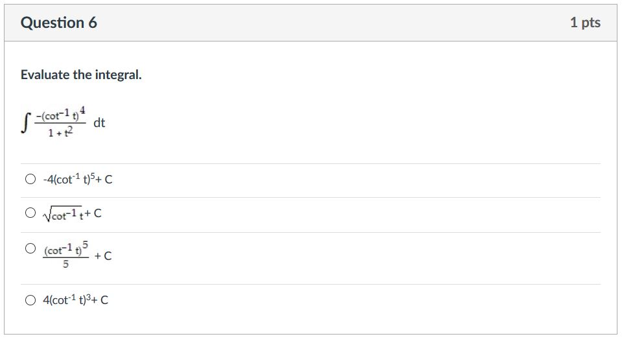Click the + C beside the fraction answer
Viewport: 622px width, 341px height.
(103, 256)
